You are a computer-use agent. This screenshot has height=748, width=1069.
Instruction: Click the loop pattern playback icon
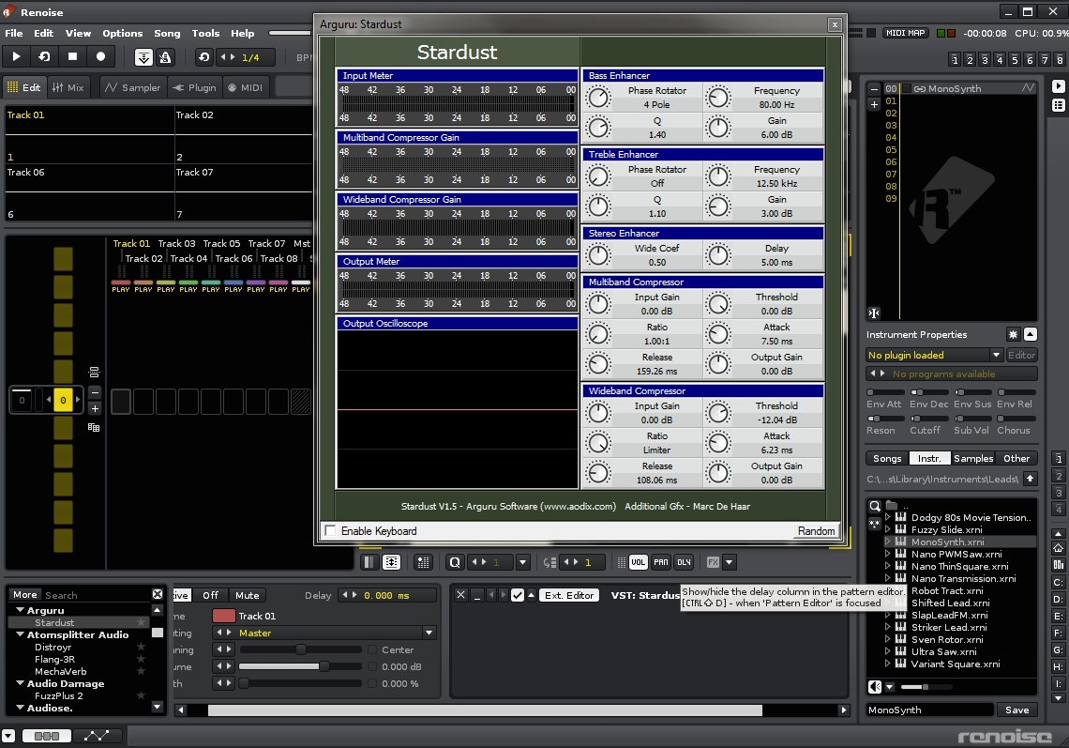44,56
